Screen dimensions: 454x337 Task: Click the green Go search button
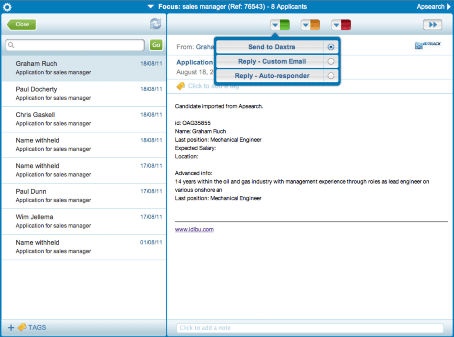(x=156, y=45)
